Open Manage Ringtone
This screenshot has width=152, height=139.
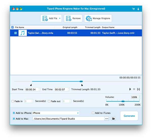(98, 18)
